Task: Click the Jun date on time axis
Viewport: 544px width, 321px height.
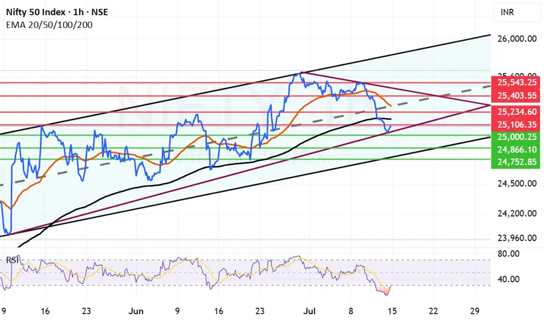Action: point(135,311)
